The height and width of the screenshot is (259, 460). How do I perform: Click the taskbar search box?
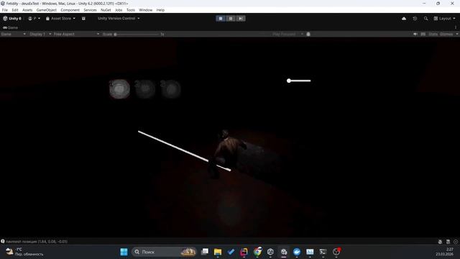[164, 252]
